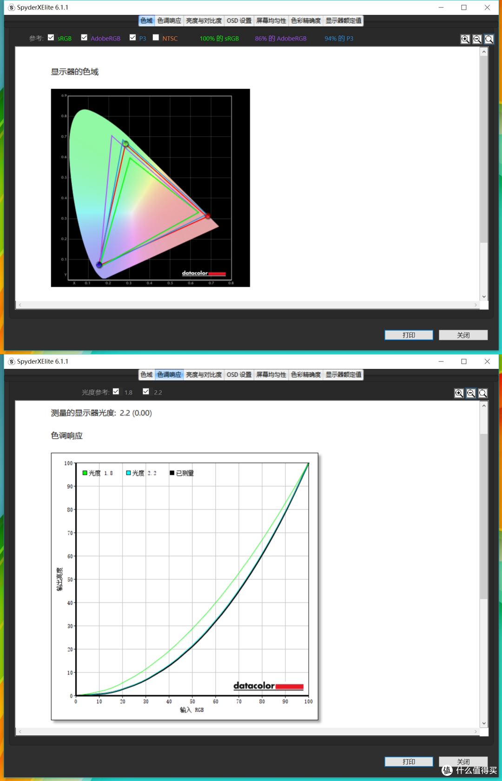Screen dimensions: 502x781
Task: Click scroll-up arrow in gamut window
Action: tap(484, 52)
